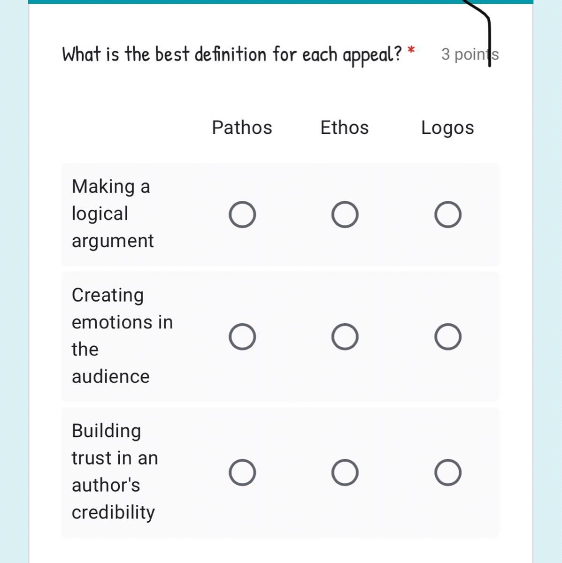
Task: Click the 'Making a logical argument' row label
Action: [x=113, y=213]
